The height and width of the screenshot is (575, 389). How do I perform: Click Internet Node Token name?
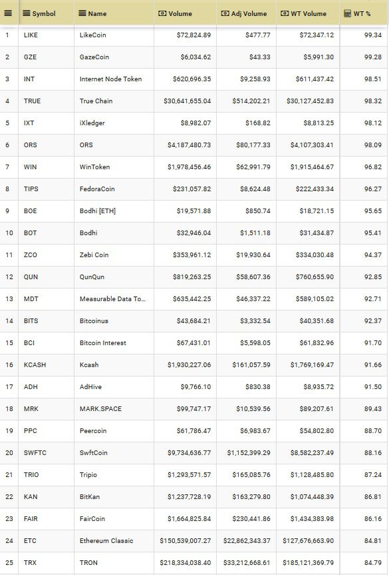point(110,79)
